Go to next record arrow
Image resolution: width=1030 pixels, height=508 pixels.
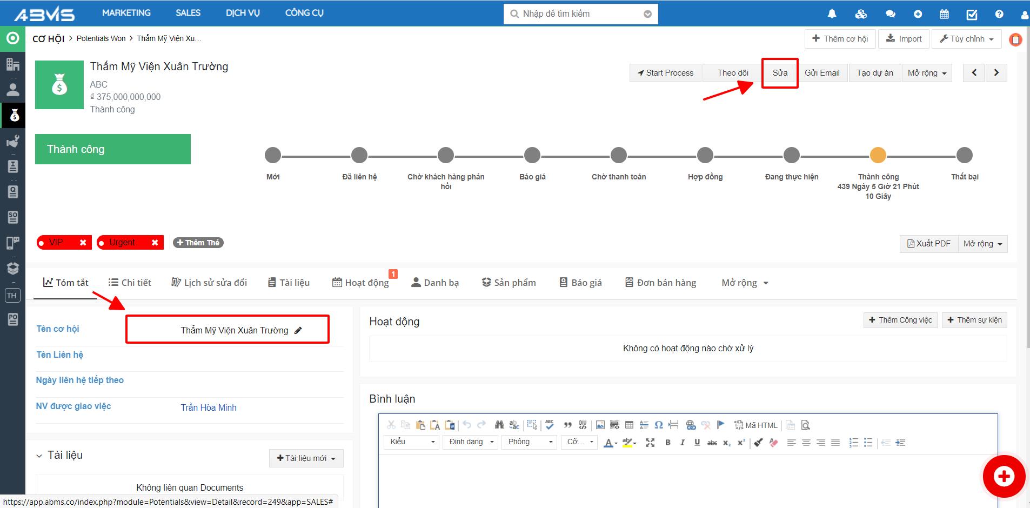click(x=996, y=73)
